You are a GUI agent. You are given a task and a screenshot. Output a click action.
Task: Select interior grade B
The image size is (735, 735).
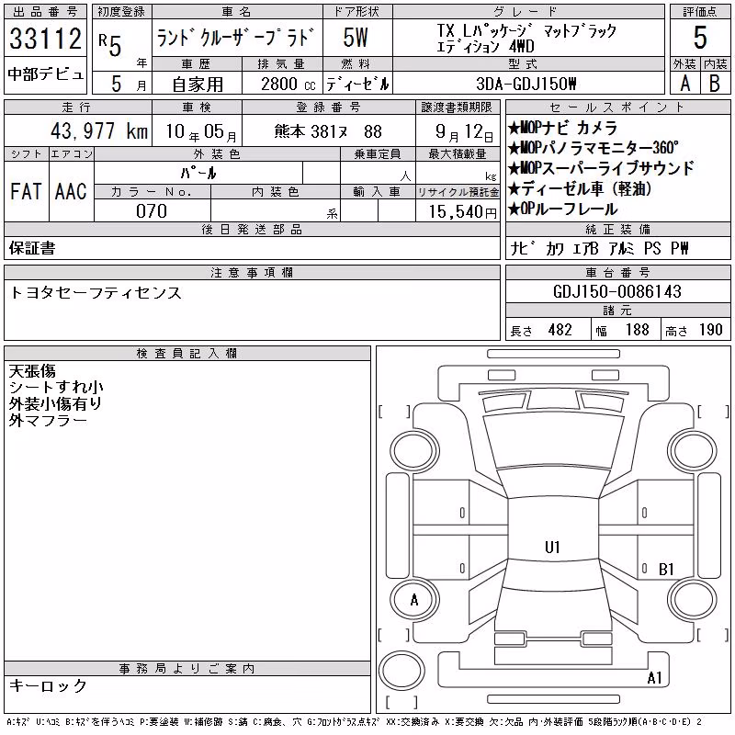pyautogui.click(x=715, y=84)
